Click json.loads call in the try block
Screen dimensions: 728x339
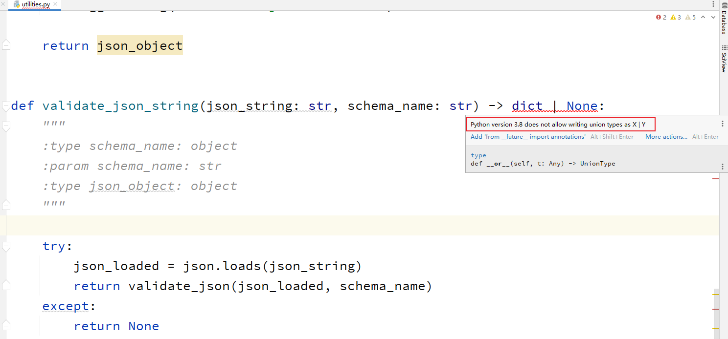click(273, 266)
